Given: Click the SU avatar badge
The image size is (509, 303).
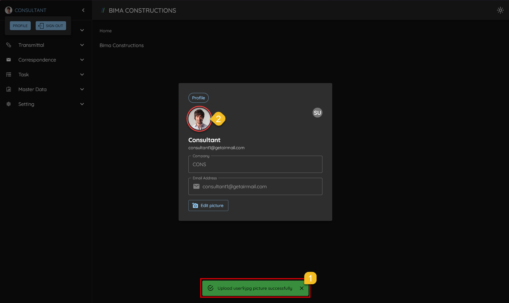Looking at the screenshot, I should pos(317,113).
